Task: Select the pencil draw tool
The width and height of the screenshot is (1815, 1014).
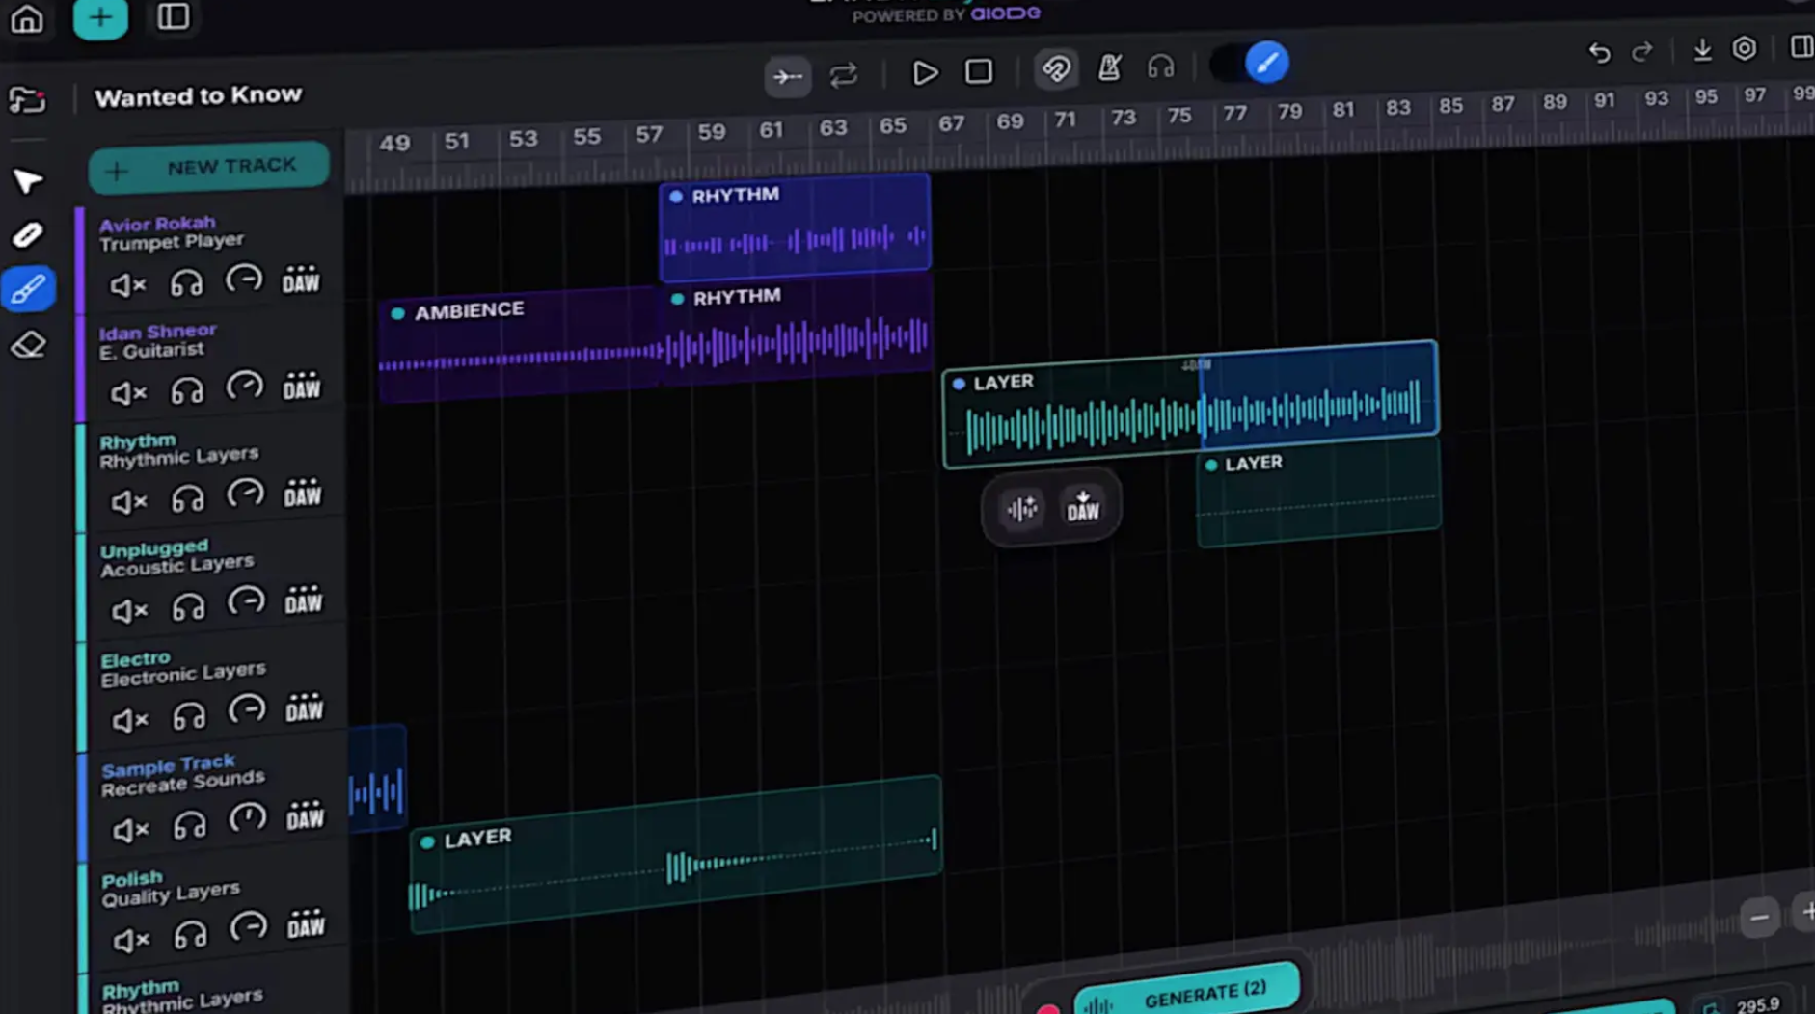Action: click(x=28, y=234)
